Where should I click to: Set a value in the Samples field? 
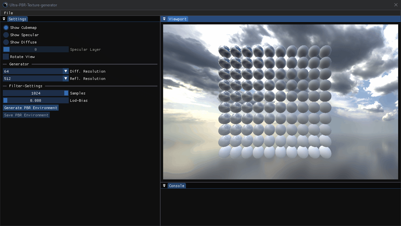tap(35, 93)
